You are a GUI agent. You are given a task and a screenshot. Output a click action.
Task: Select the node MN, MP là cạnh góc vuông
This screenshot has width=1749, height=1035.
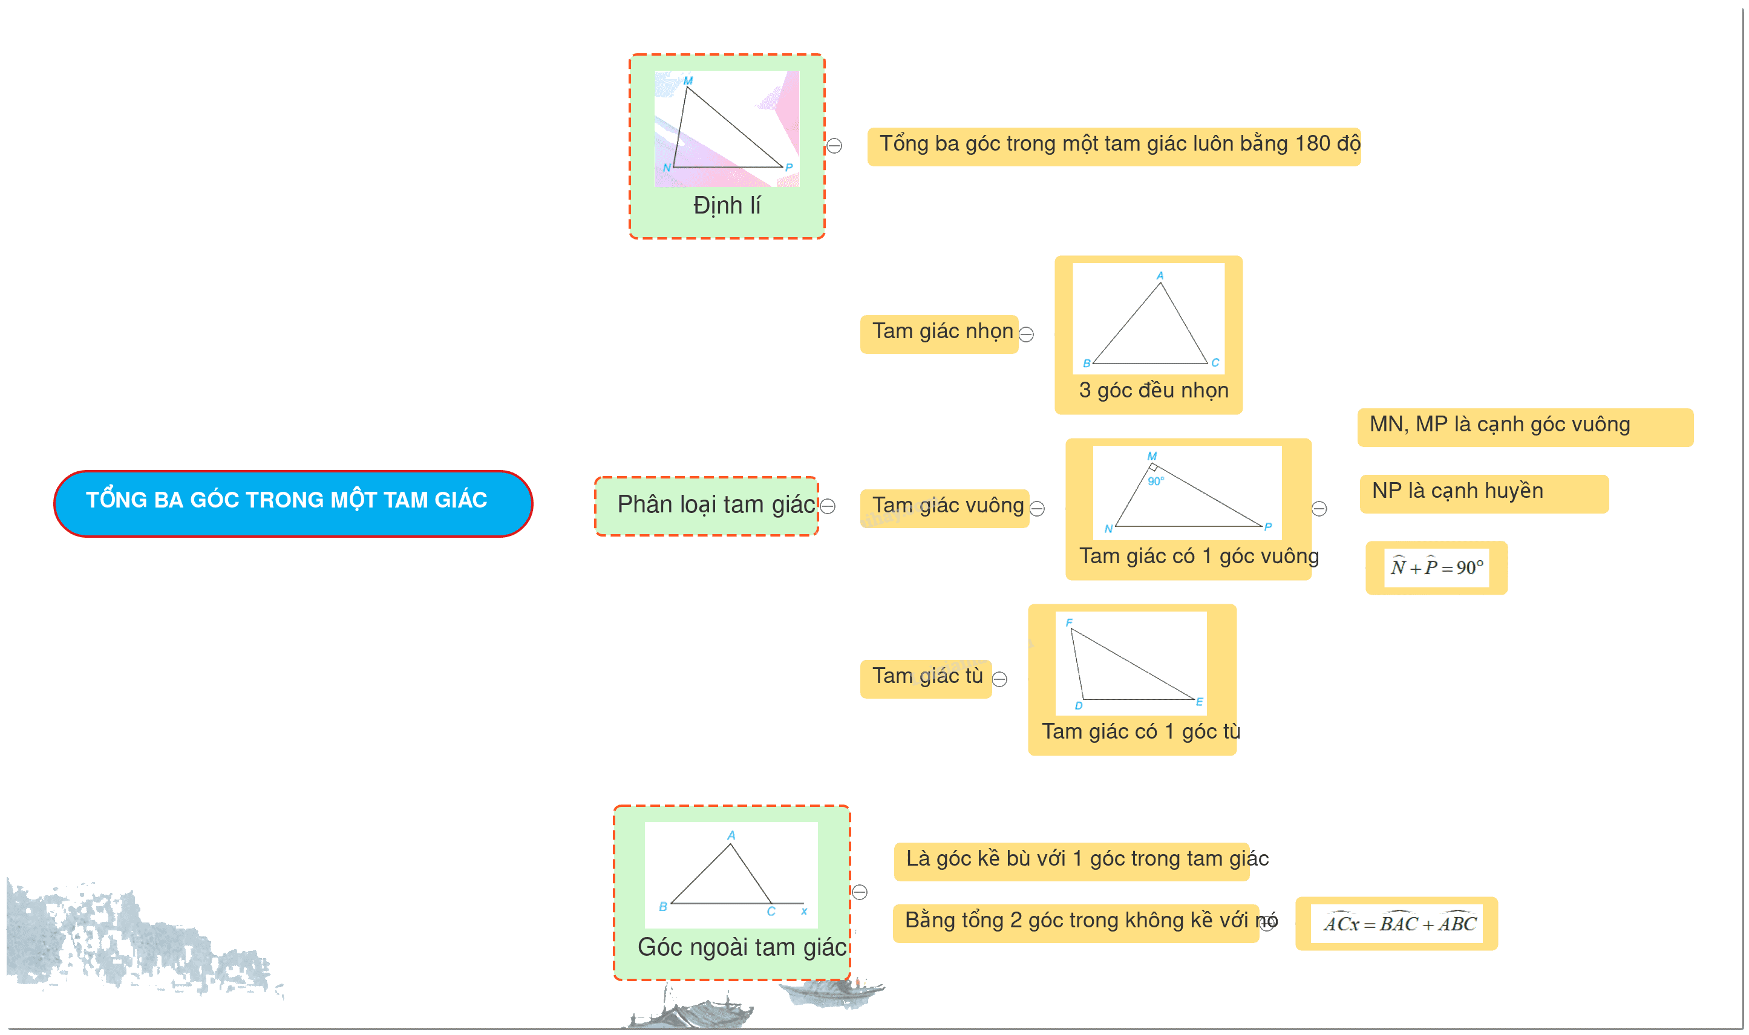tap(1526, 428)
